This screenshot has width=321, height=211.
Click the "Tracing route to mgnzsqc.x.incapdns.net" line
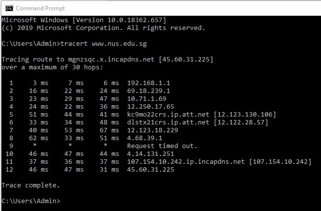pyautogui.click(x=107, y=59)
